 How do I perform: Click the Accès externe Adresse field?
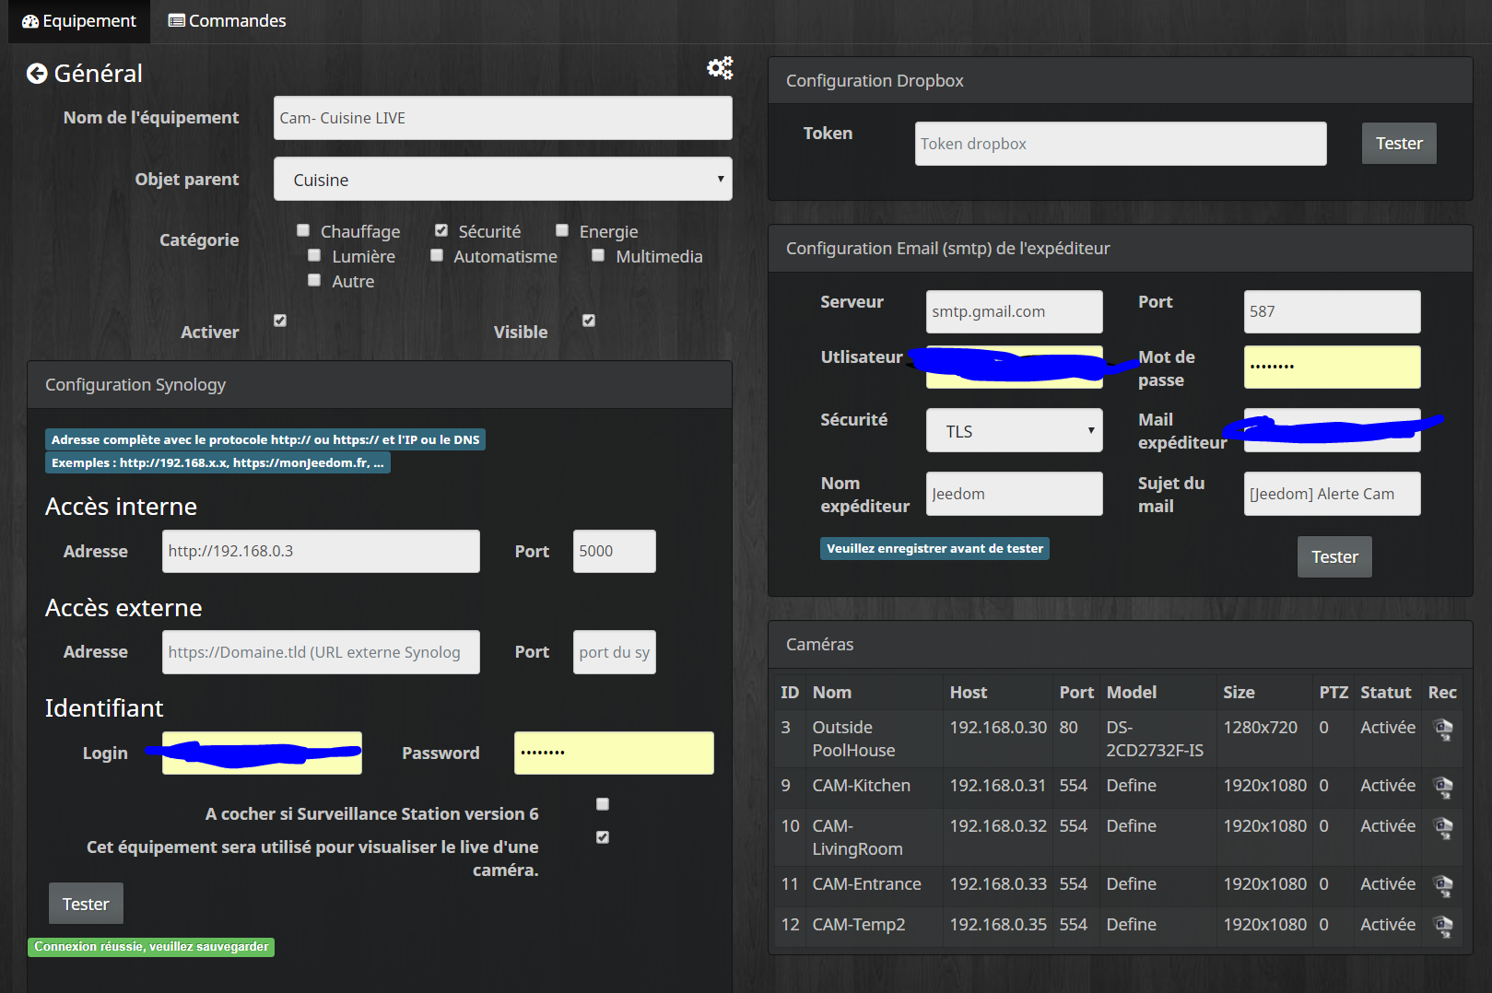[x=321, y=652]
